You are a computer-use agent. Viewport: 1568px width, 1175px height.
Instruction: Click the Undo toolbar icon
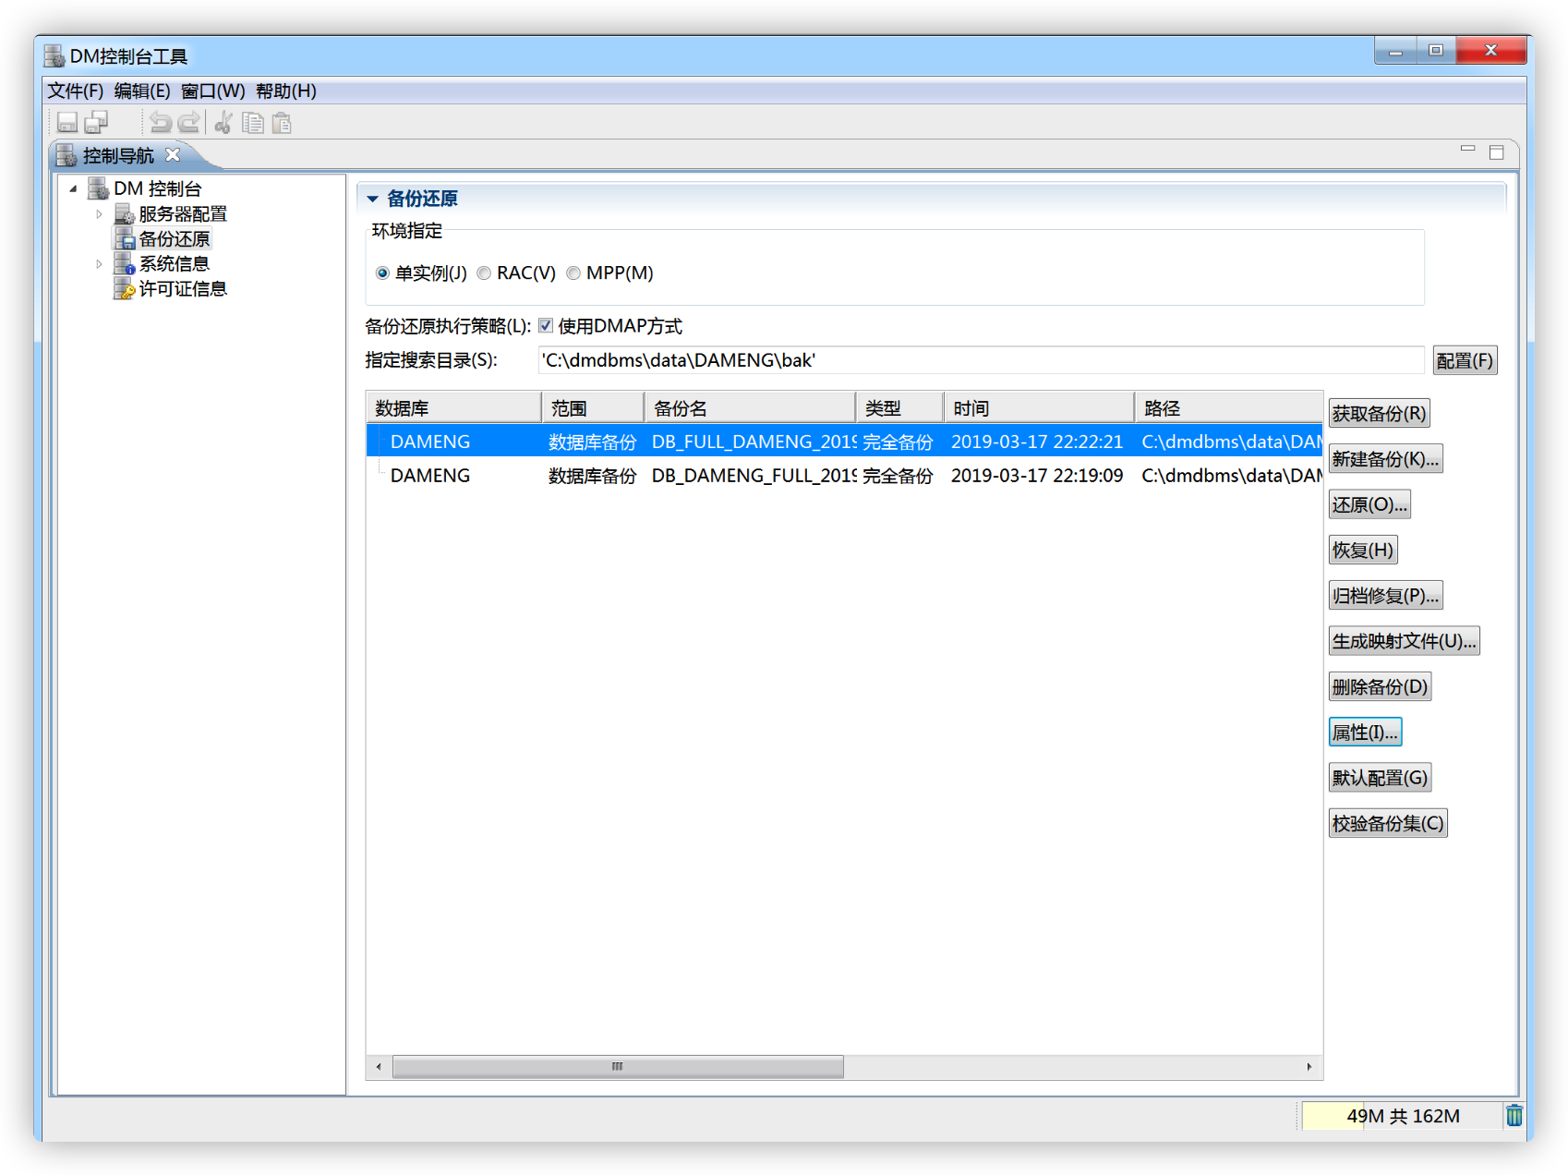(x=160, y=122)
